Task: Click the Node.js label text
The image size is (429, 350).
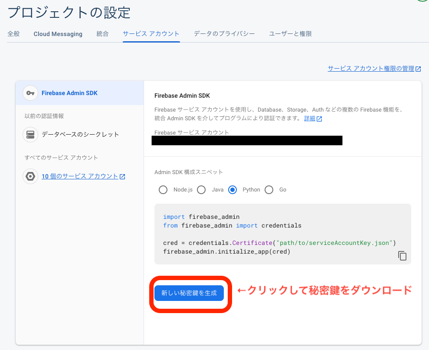Action: click(x=183, y=190)
